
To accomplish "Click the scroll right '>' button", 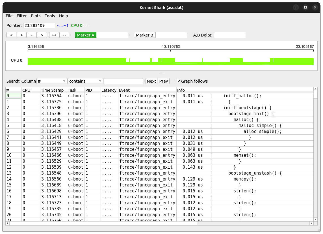I will click(42, 35).
